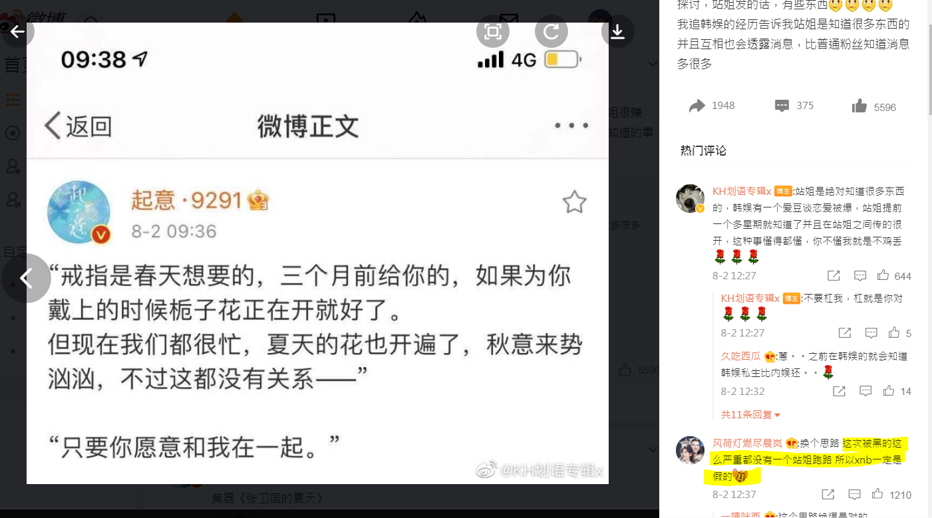Viewport: 932px width, 518px height.
Task: Click the main Weibo screenshot image
Action: [x=317, y=253]
